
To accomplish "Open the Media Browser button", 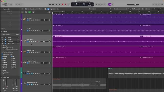I will (162, 5).
